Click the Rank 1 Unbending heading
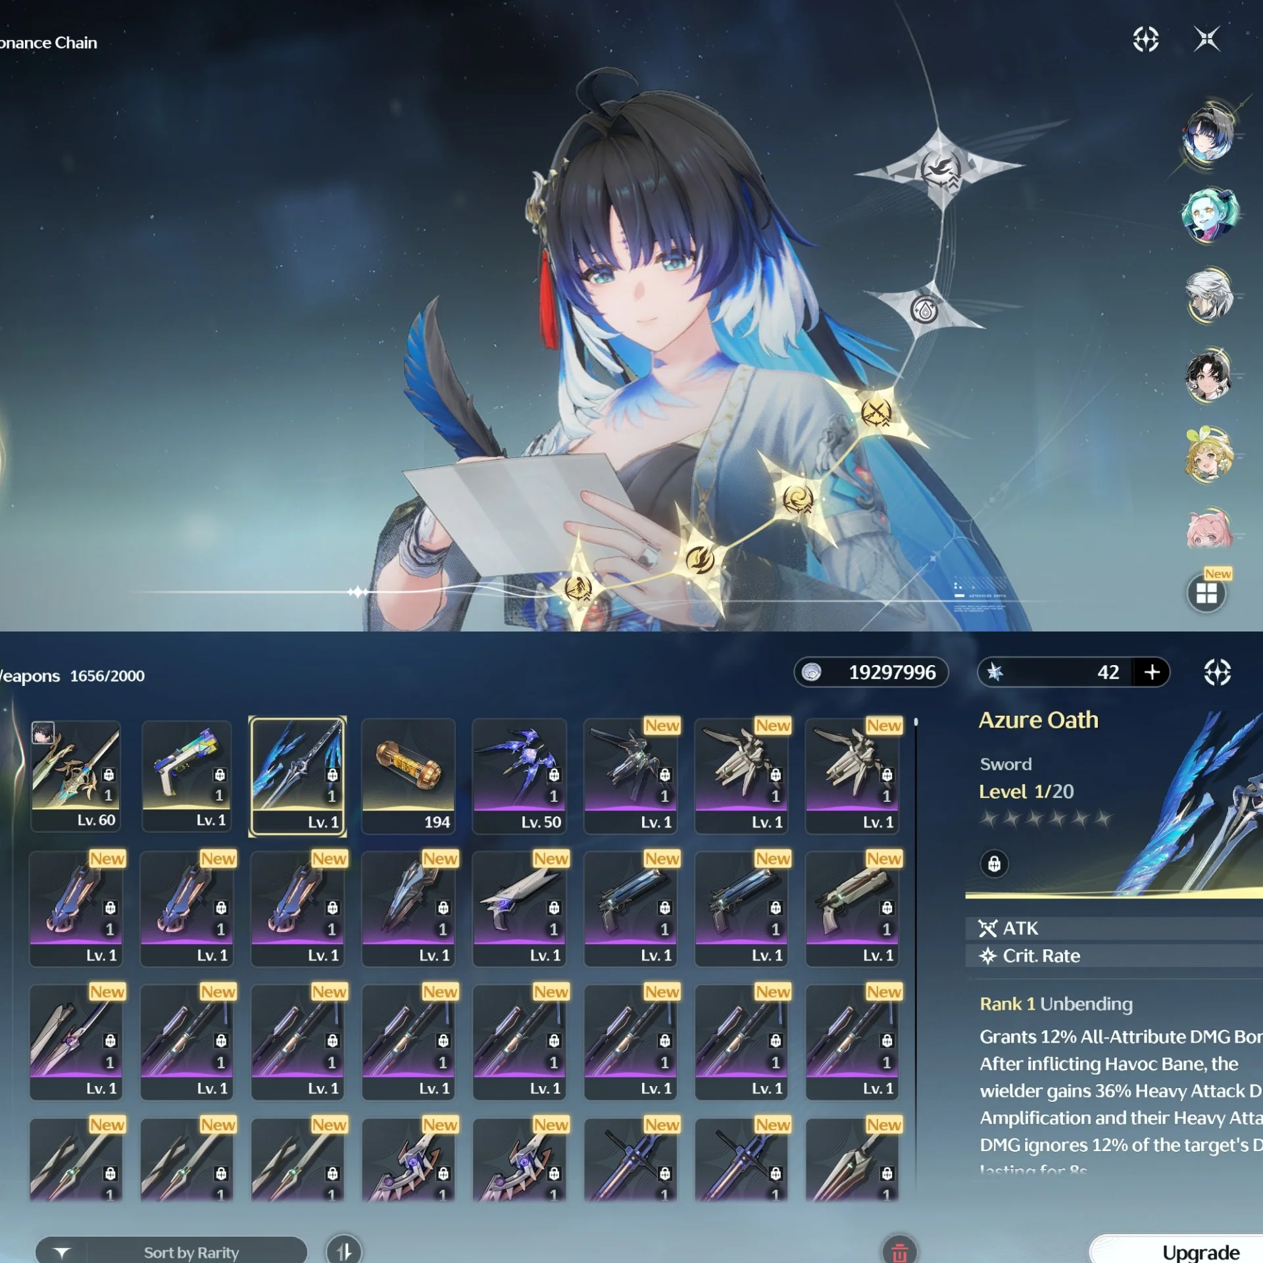The image size is (1263, 1263). pos(1056,1004)
